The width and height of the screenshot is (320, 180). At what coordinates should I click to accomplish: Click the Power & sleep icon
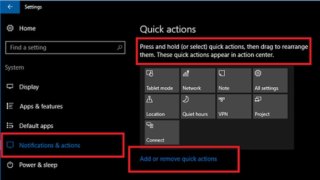(10, 165)
